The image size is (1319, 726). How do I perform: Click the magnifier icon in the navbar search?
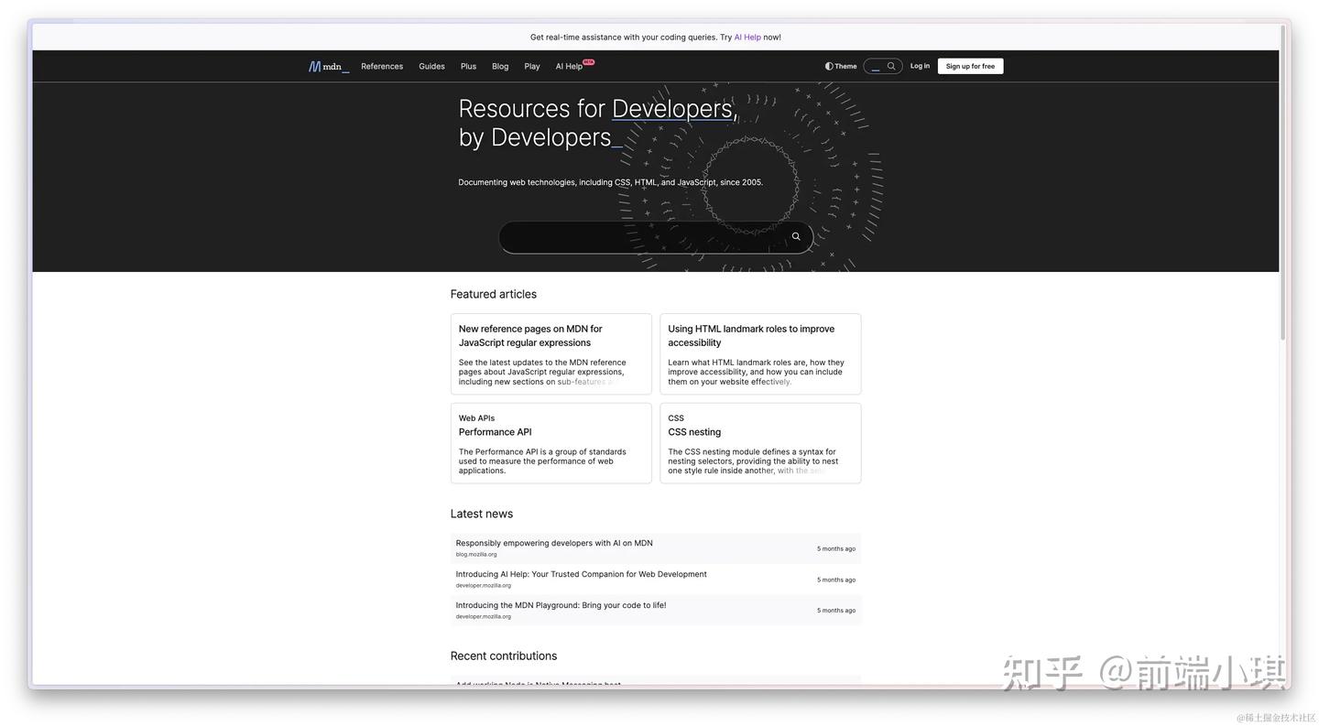891,66
